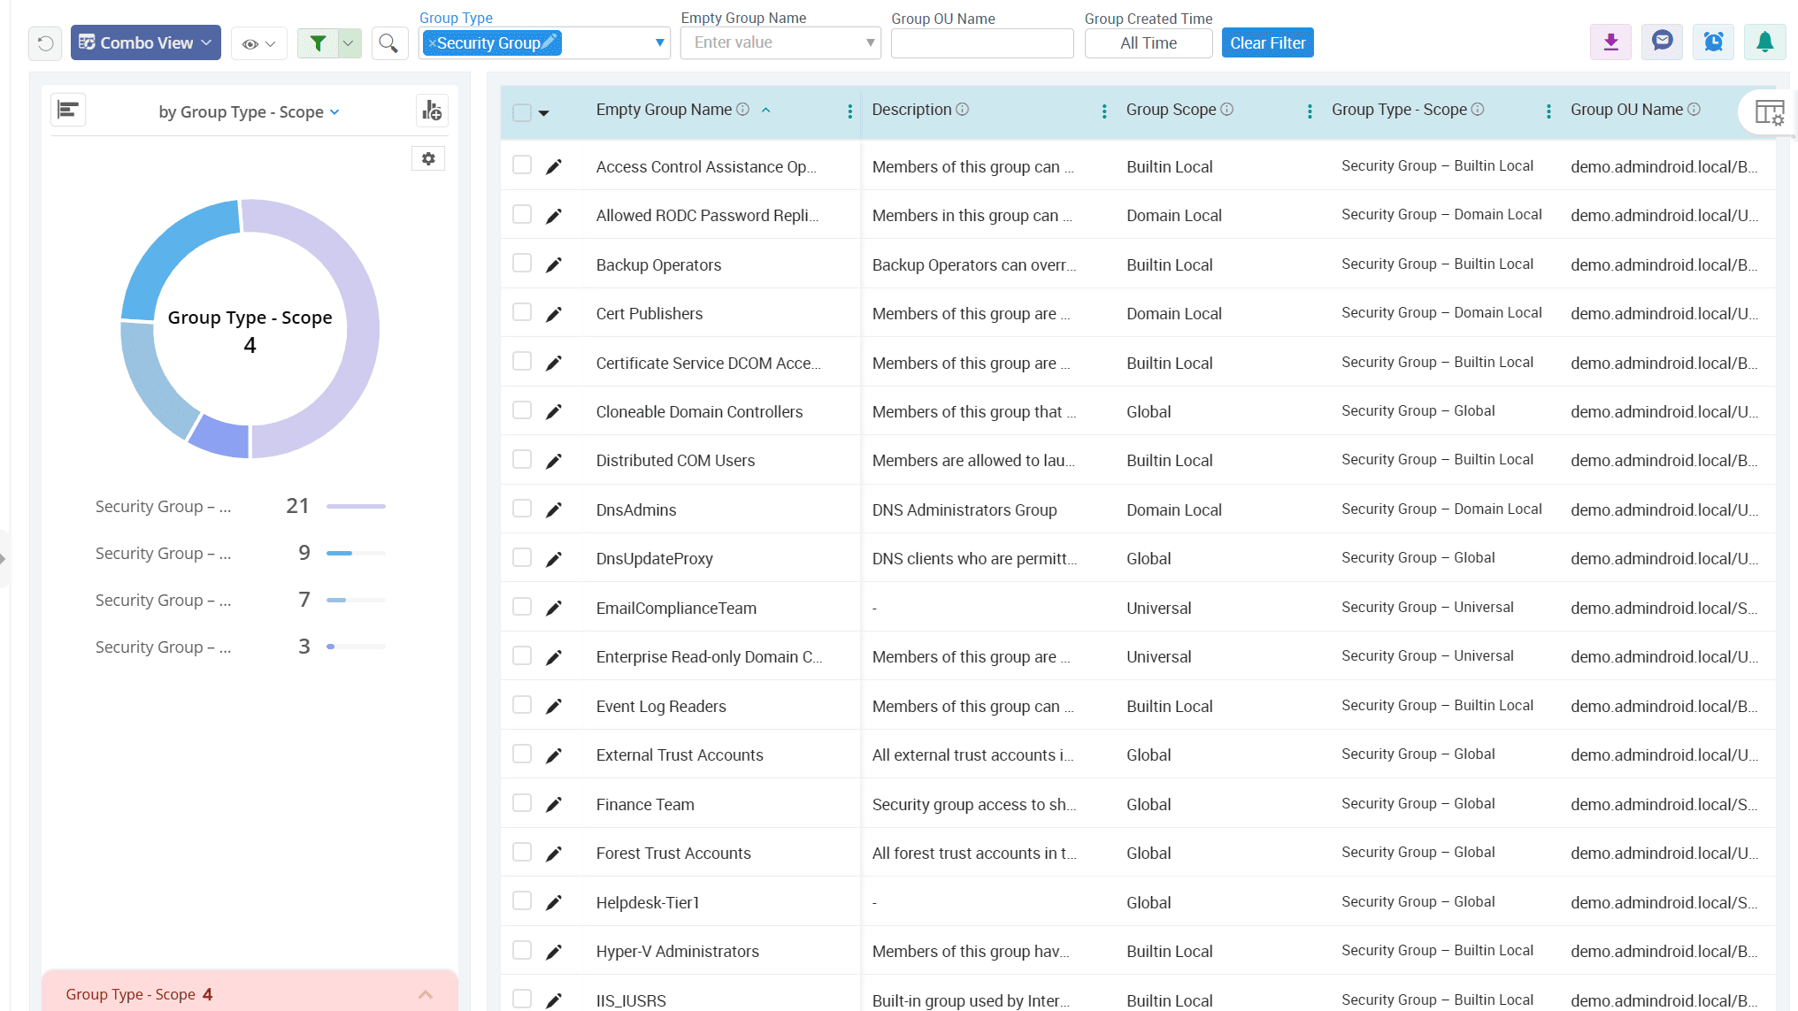Click the alarm clock schedule icon
Image resolution: width=1798 pixels, height=1011 pixels.
coord(1713,42)
